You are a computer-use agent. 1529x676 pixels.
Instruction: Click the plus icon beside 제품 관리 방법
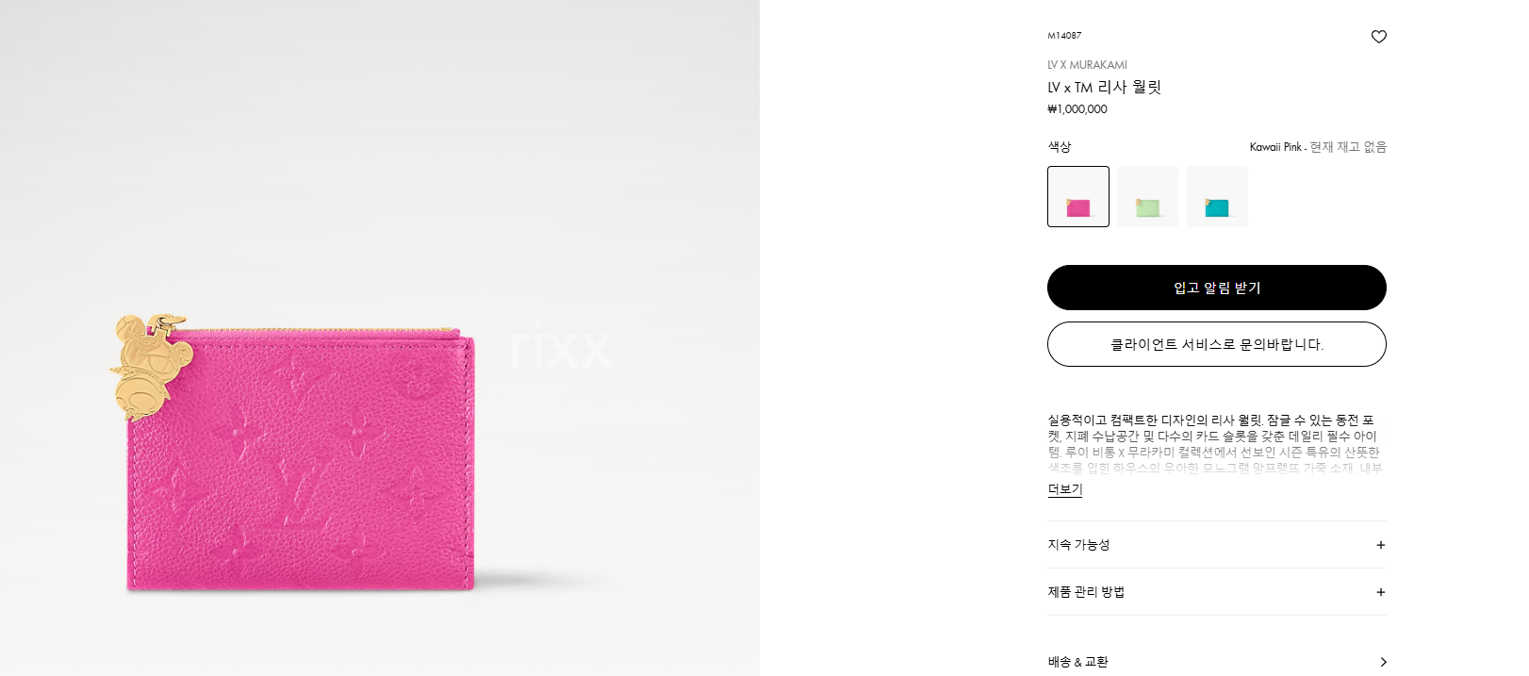(x=1381, y=592)
